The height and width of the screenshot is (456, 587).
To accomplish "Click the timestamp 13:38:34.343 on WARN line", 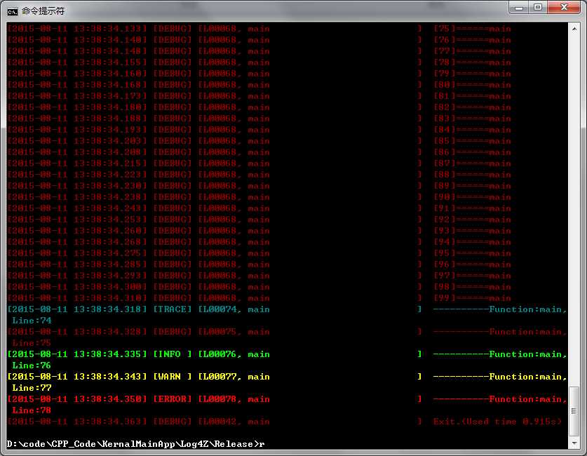I will click(107, 377).
